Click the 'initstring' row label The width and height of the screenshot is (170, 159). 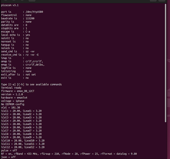8,71
